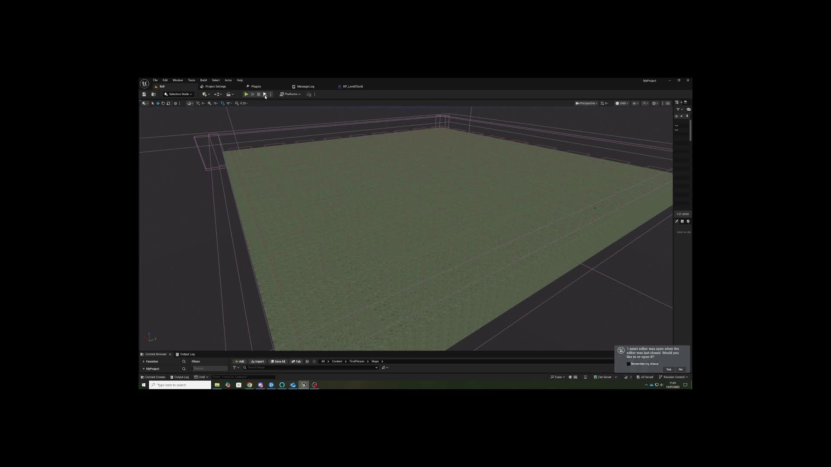The height and width of the screenshot is (467, 831).
Task: Click the Stop simulation button
Action: (259, 94)
